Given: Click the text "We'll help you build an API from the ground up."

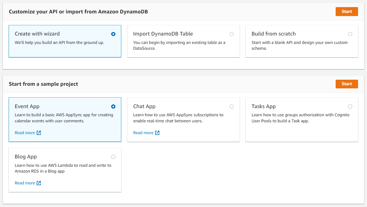Looking at the screenshot, I should 60,43.
